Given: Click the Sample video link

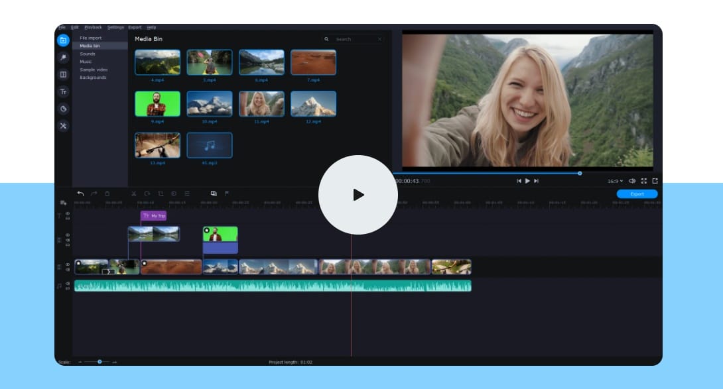Looking at the screenshot, I should coord(92,70).
